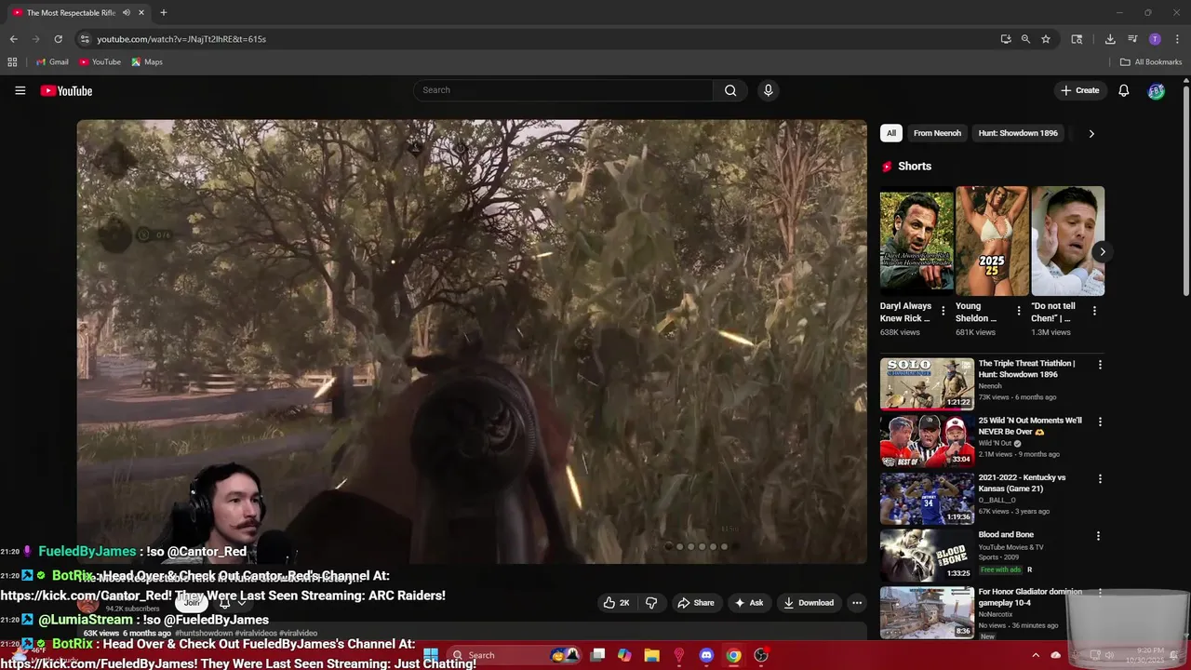1191x670 pixels.
Task: Open Chrome downloads icon
Action: point(1110,39)
